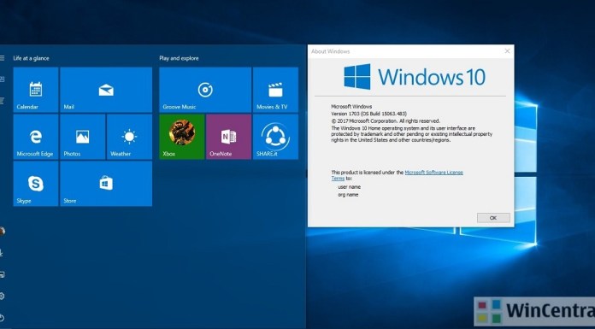
Task: Click the user account avatar in Start
Action: pyautogui.click(x=2, y=231)
